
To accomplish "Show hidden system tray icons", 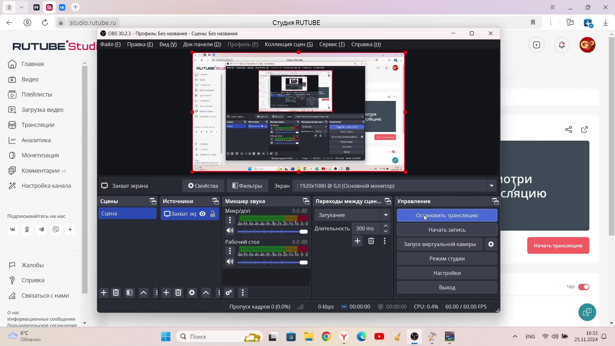I will coord(515,336).
